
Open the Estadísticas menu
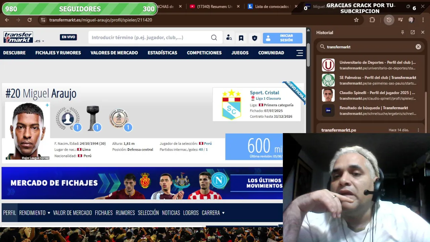point(162,53)
